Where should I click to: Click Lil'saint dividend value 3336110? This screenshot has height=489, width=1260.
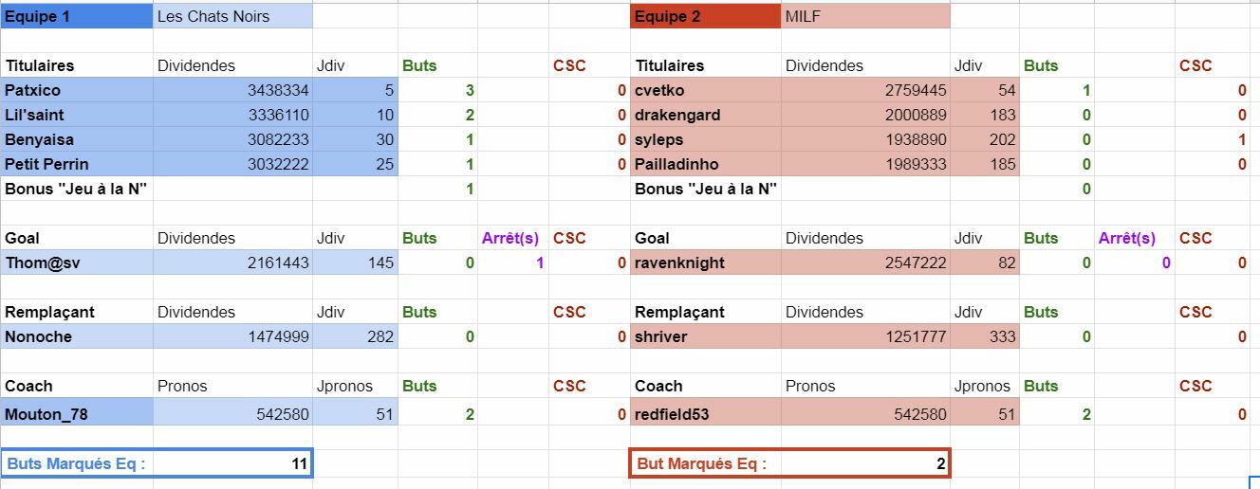coord(232,115)
